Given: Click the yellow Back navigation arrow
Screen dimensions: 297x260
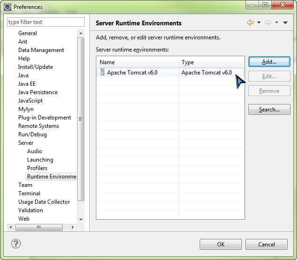Looking at the screenshot, I should [x=250, y=22].
